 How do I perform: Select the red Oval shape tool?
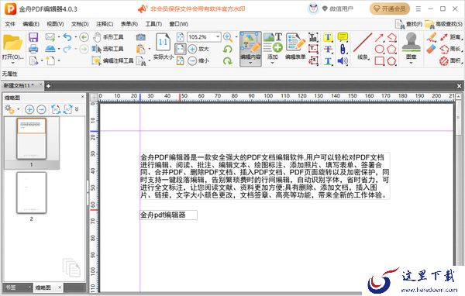pyautogui.click(x=379, y=49)
